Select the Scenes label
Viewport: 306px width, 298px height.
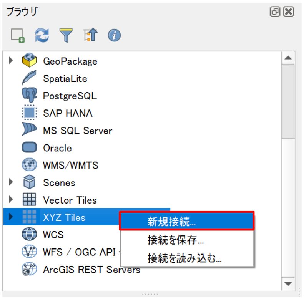pos(59,183)
